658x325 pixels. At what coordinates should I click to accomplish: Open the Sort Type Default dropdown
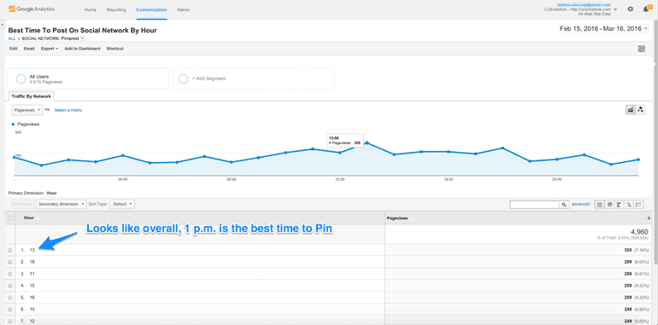[122, 205]
